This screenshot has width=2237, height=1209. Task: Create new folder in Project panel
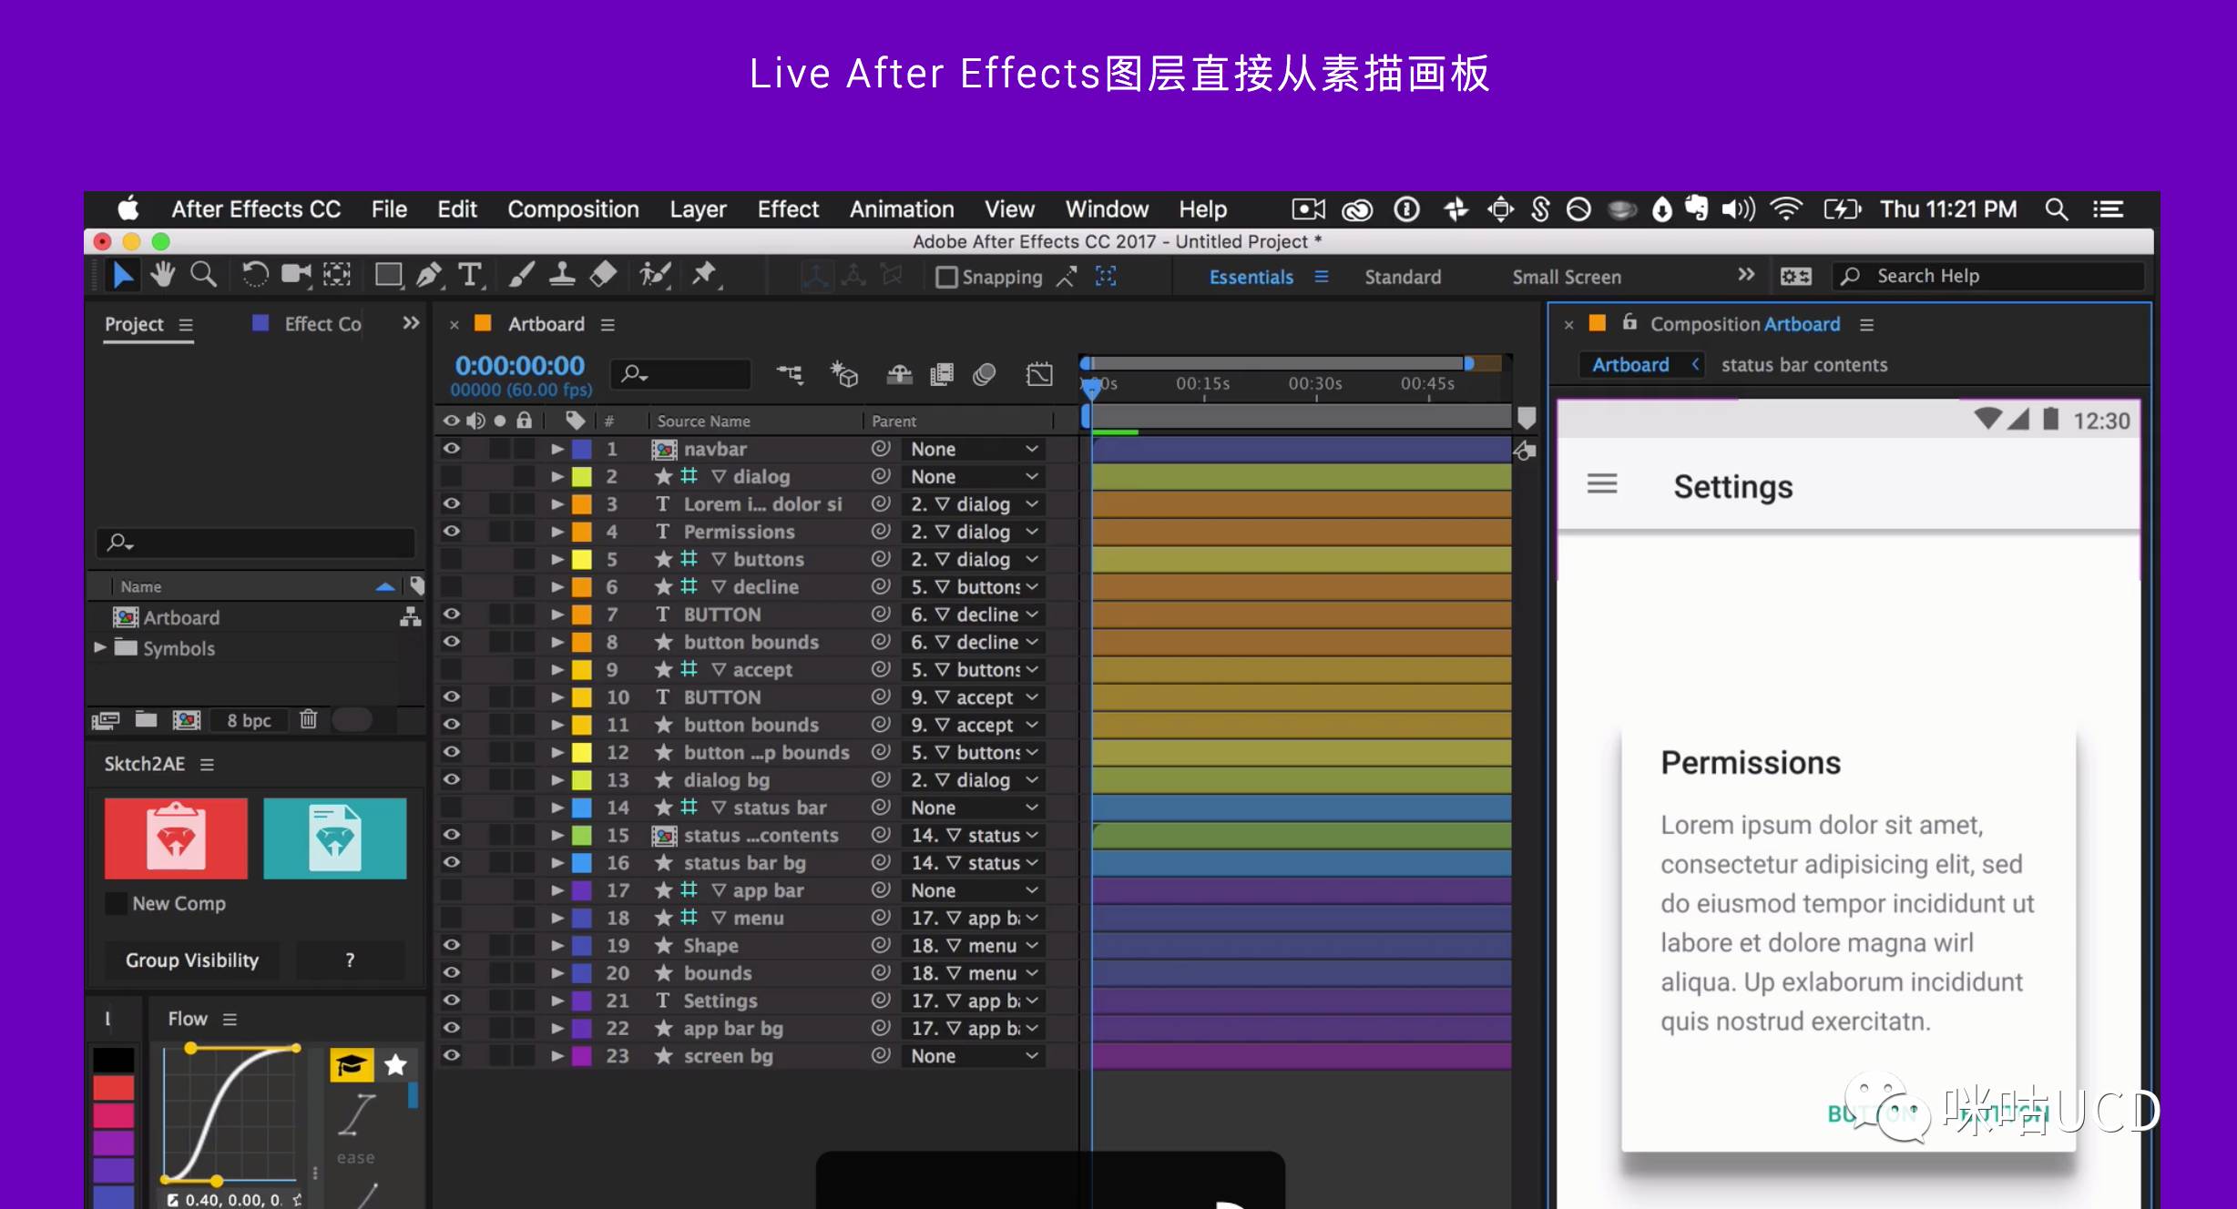(146, 720)
